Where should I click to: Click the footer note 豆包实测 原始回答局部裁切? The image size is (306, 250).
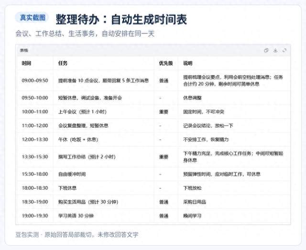pos(53,234)
